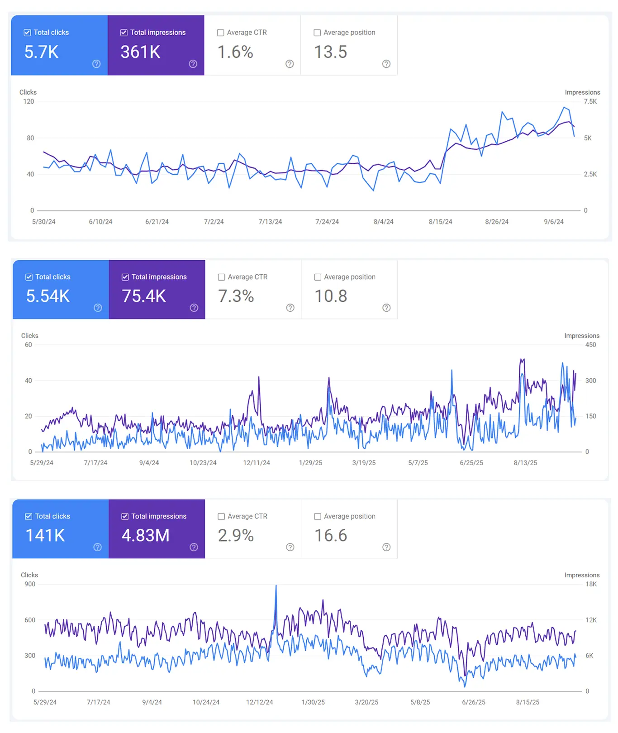Open help icon on 5.54K Total clicks card
618x733 pixels.
tap(98, 308)
